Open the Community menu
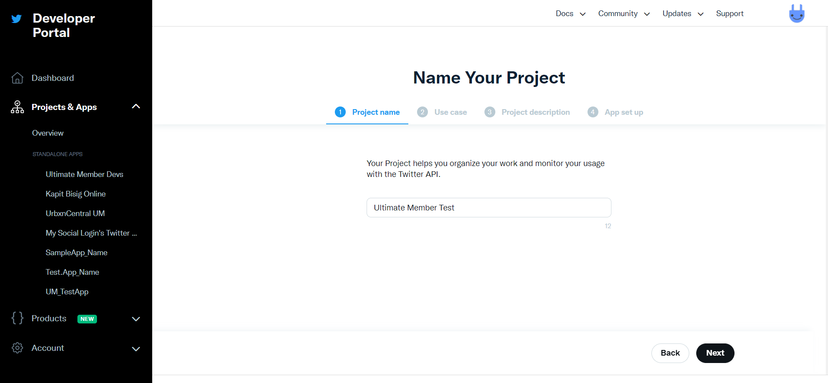The width and height of the screenshot is (828, 383). pos(618,13)
